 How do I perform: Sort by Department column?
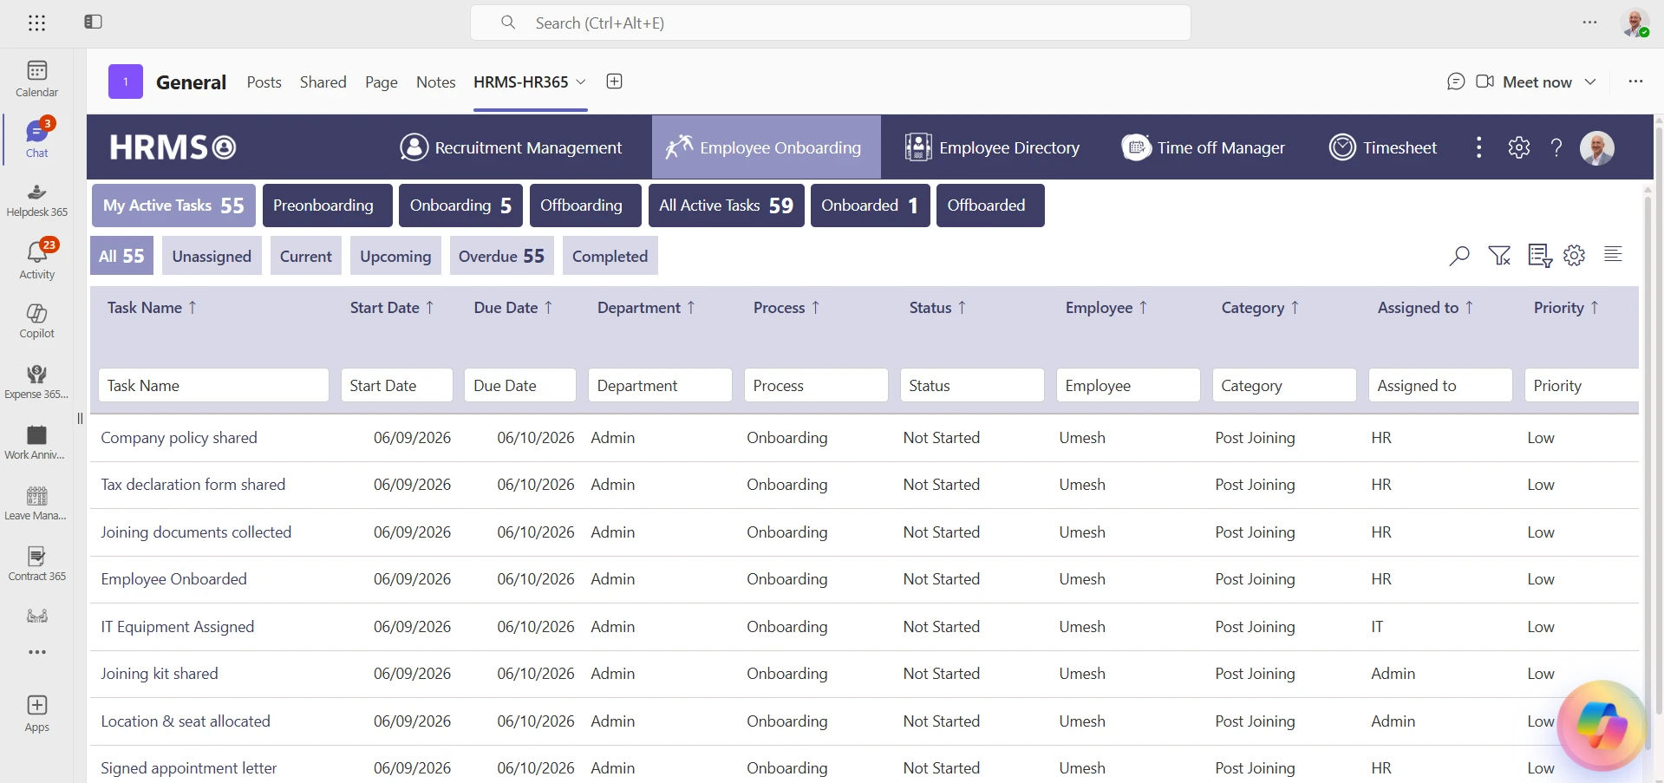coord(646,308)
